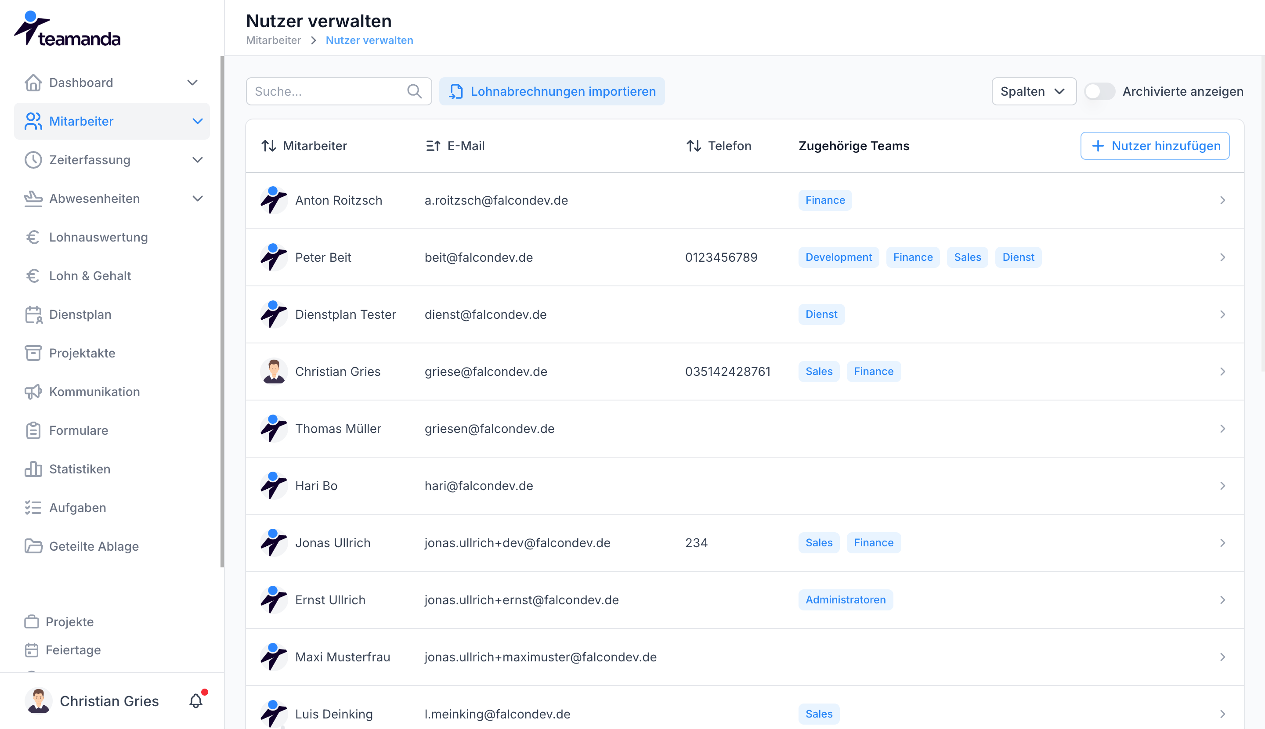This screenshot has height=729, width=1265.
Task: Click the Development tag for Peter Beit
Action: 839,257
